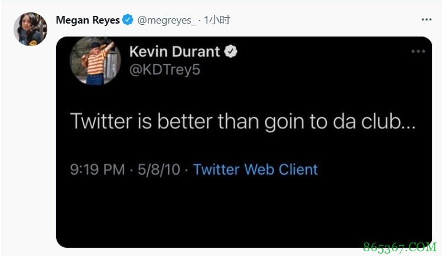The height and width of the screenshot is (256, 442).
Task: Open the tweet via the 1小时 timestamp
Action: click(217, 20)
